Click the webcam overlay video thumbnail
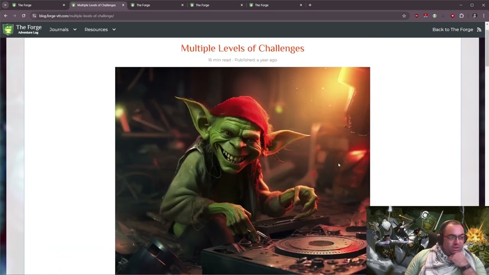 [427, 241]
